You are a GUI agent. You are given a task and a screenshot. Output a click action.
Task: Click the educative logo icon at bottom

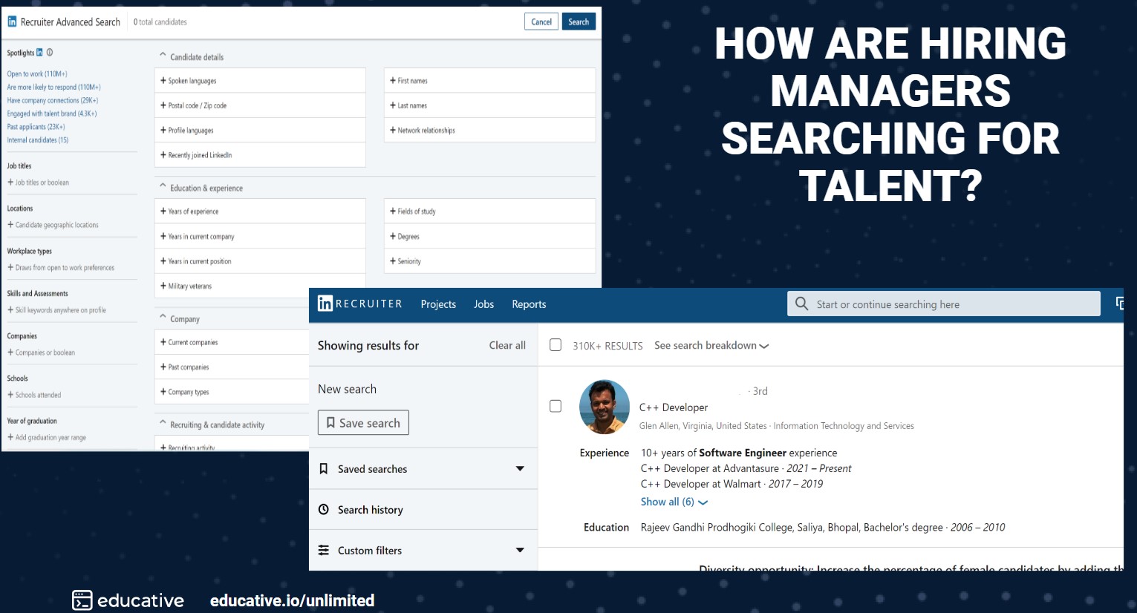point(82,600)
